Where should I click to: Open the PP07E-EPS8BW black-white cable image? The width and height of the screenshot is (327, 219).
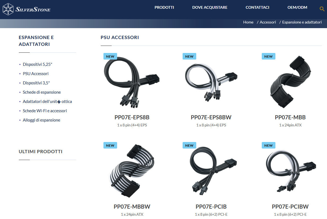pyautogui.click(x=211, y=82)
